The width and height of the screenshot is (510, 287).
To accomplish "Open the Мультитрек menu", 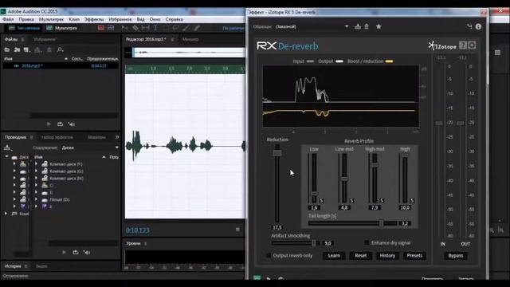I will (51, 19).
